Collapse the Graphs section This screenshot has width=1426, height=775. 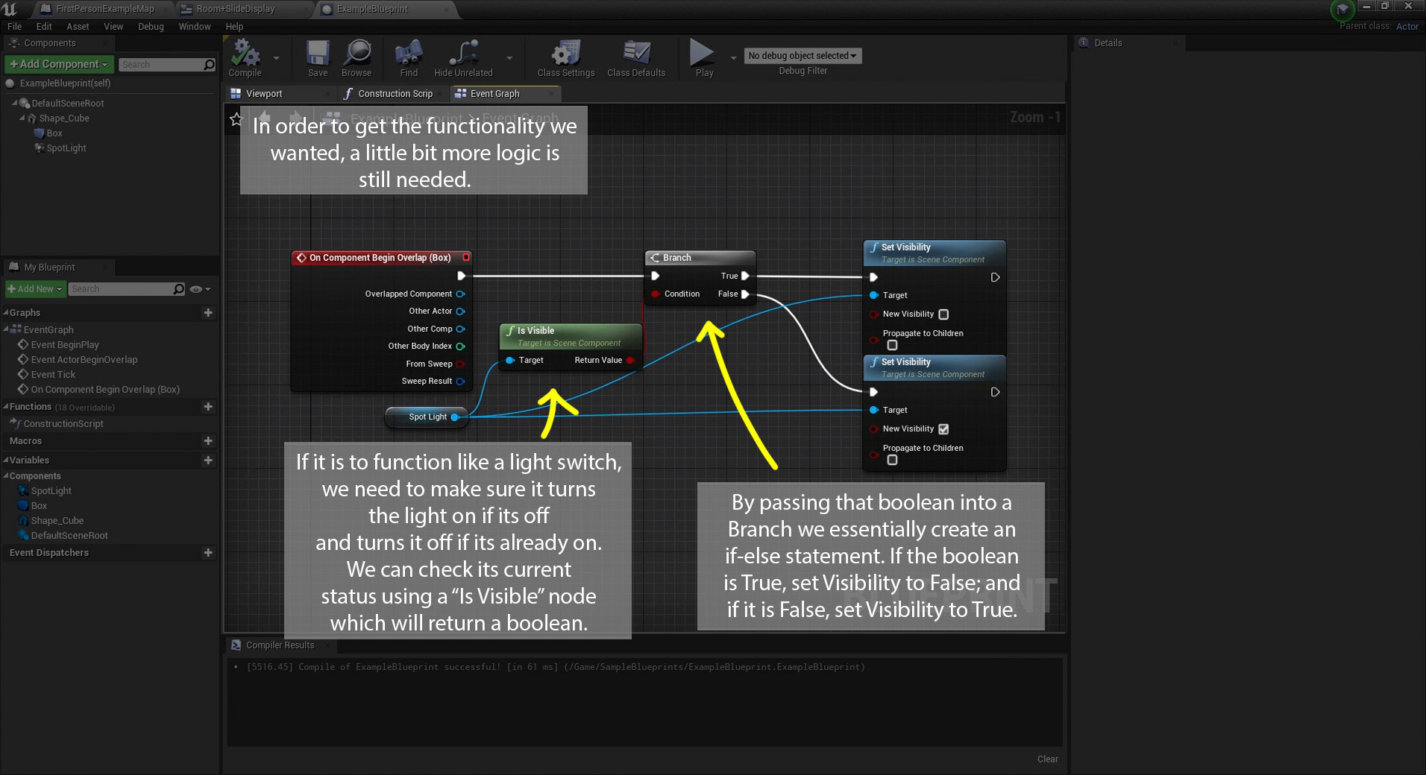[x=6, y=313]
